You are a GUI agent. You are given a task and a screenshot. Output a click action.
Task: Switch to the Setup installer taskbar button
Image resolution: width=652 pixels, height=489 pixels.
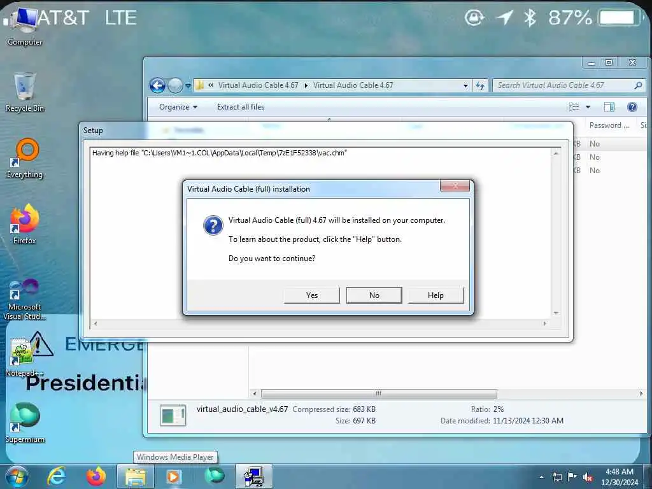click(x=253, y=476)
